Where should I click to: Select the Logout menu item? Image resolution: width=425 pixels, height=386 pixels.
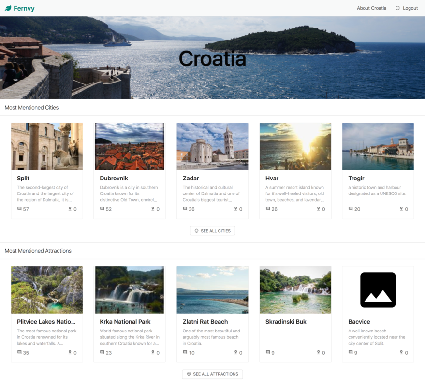(x=410, y=8)
